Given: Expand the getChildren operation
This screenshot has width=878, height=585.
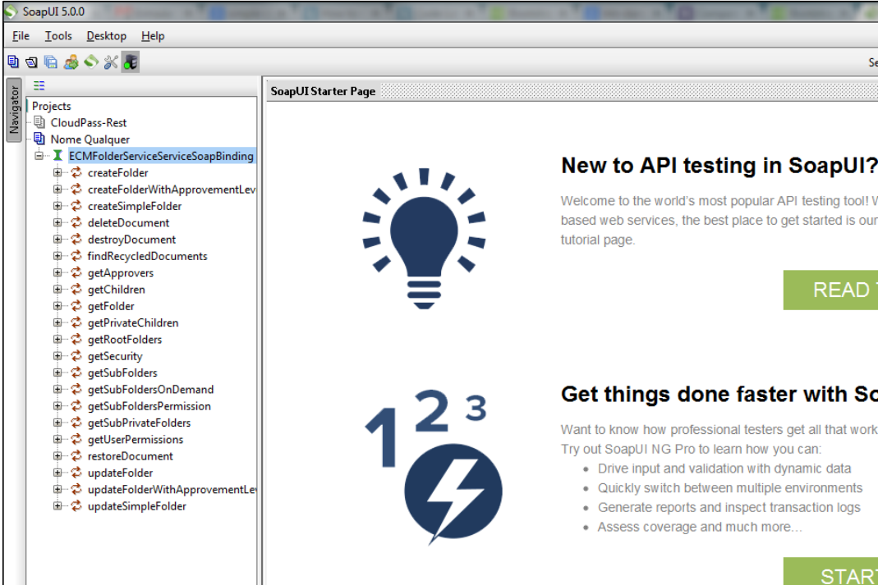Looking at the screenshot, I should 57,289.
